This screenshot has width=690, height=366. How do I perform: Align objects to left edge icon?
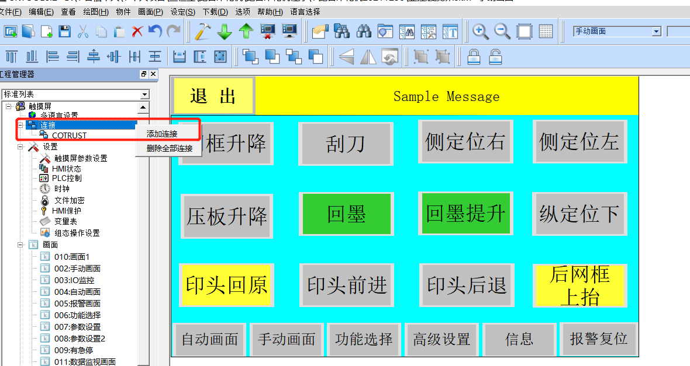pos(53,57)
